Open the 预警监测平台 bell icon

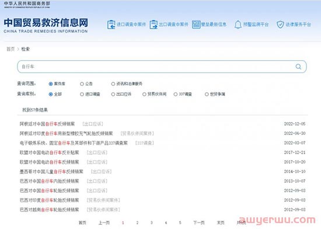238,25
